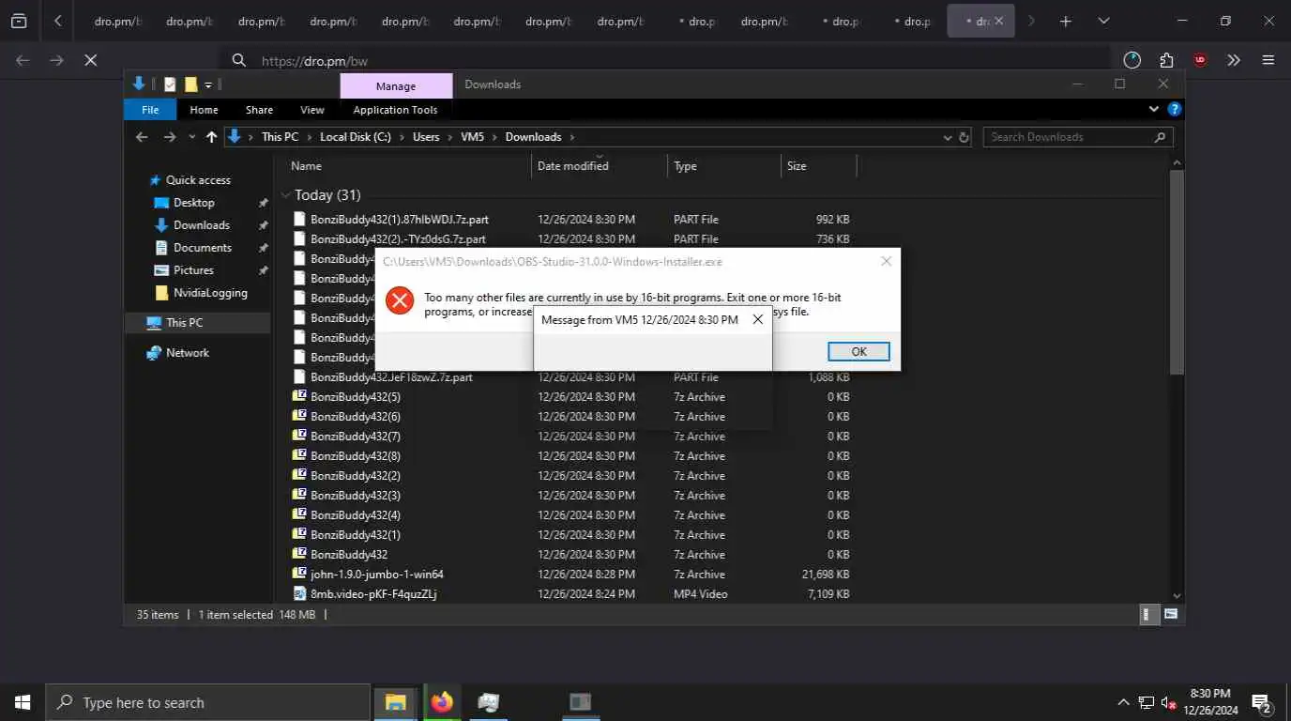Image resolution: width=1291 pixels, height=721 pixels.
Task: Click OK in the 16-bit programs error dialog
Action: coord(858,351)
